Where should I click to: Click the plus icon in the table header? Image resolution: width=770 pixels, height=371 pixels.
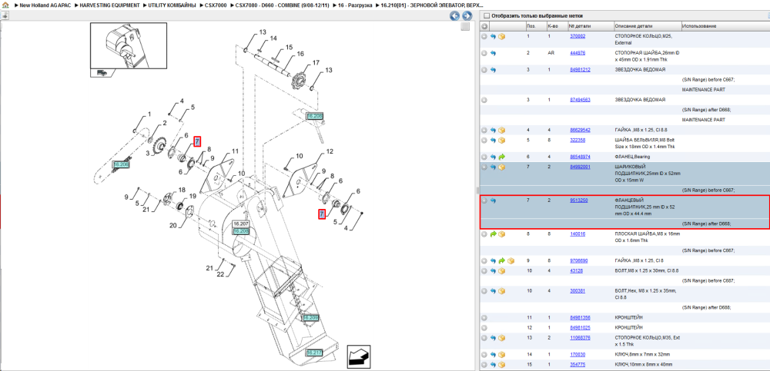[x=484, y=26]
